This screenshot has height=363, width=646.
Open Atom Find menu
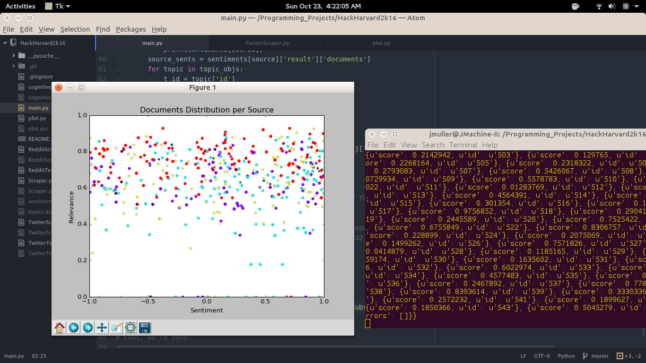coord(103,29)
